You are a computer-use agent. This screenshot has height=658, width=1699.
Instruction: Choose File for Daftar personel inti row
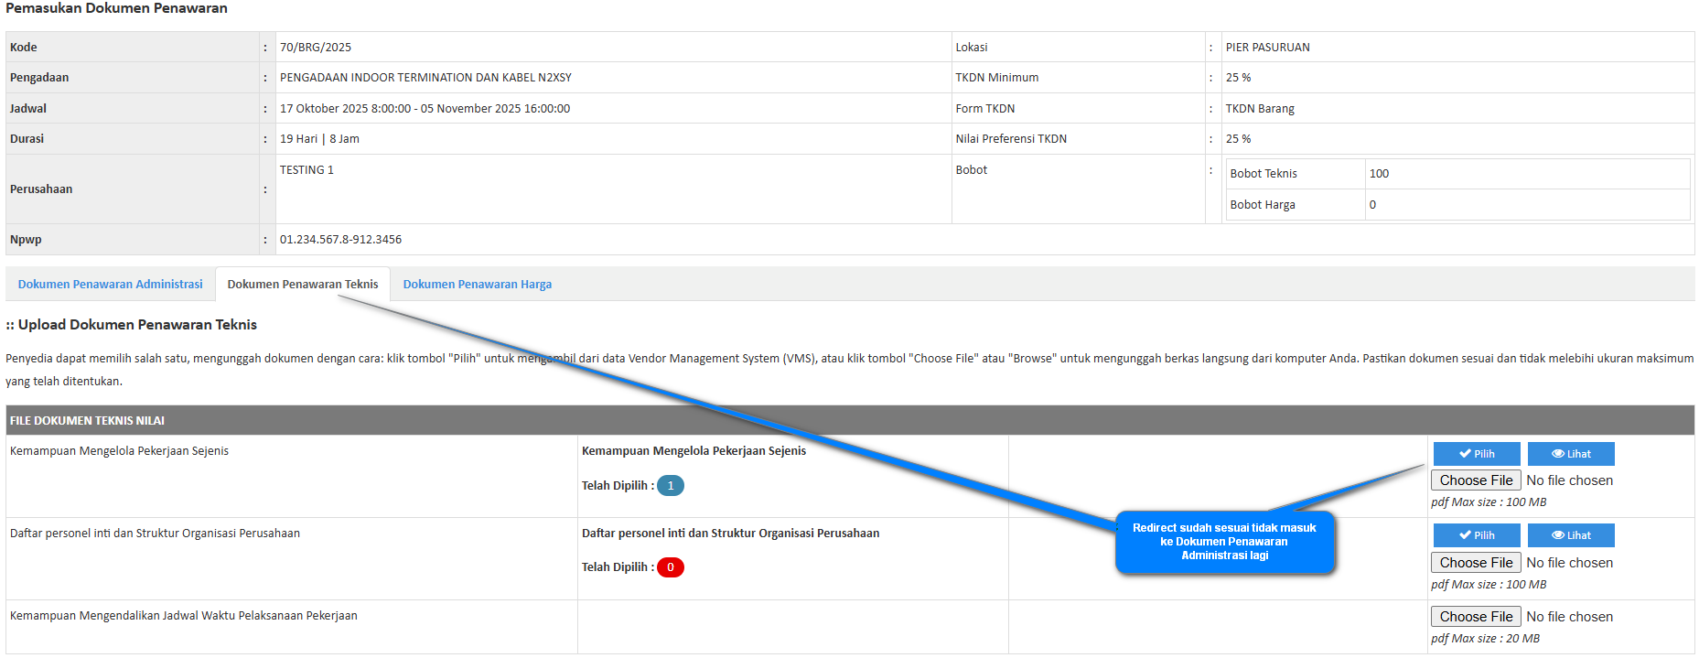click(1475, 563)
